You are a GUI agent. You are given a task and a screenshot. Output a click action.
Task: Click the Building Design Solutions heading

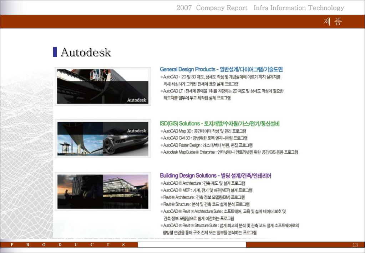216,175
